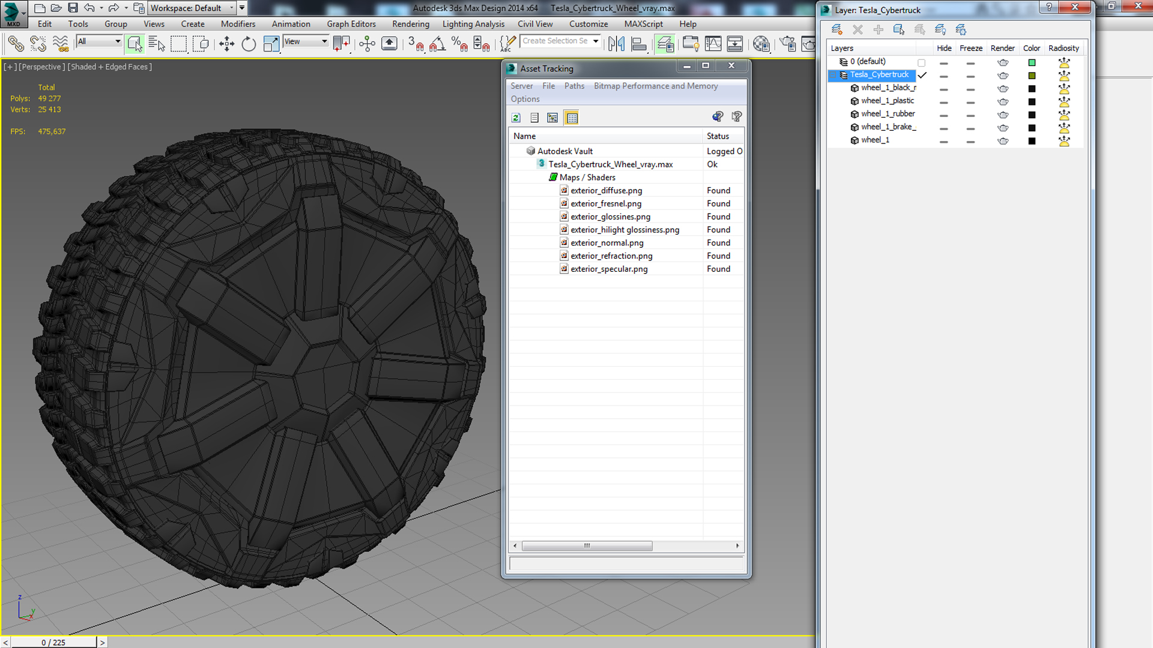Toggle Percent Snap
Viewport: 1153px width, 648px height.
click(x=460, y=44)
